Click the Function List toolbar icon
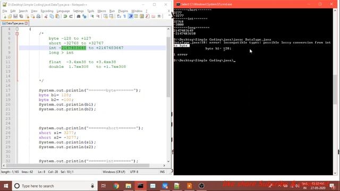This screenshot has width=340, height=191. (x=148, y=16)
